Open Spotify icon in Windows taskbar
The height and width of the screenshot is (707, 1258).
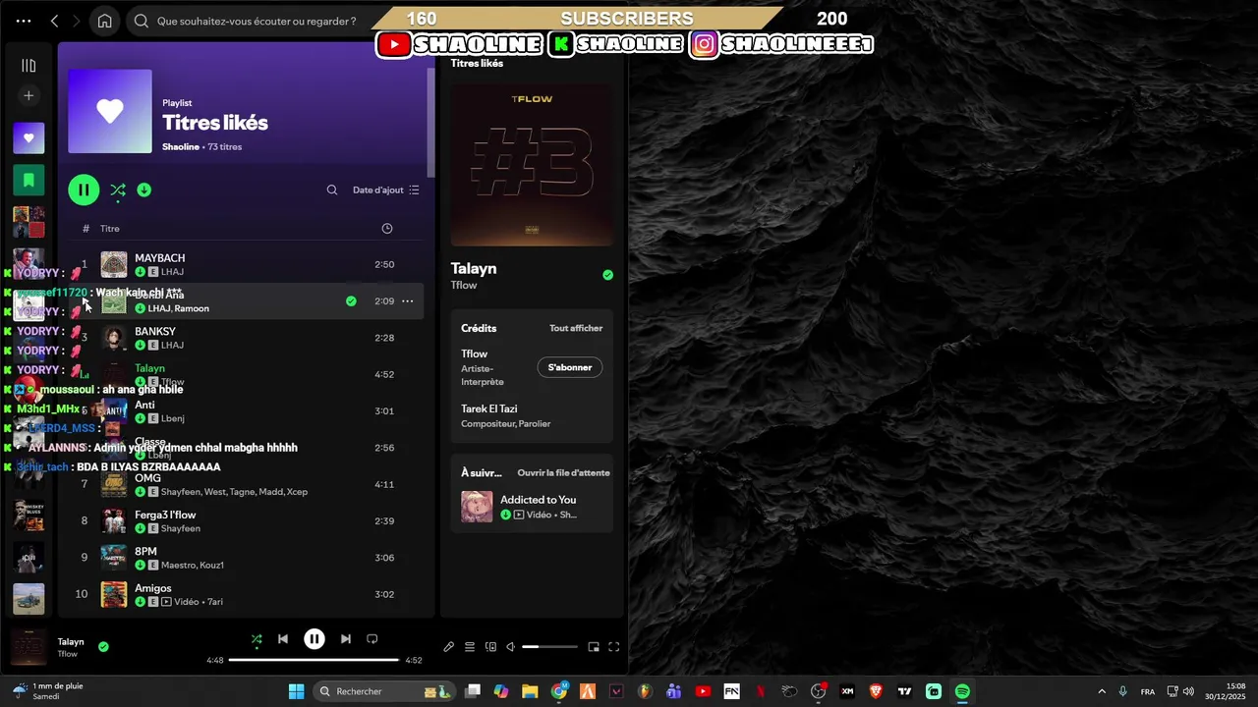(962, 691)
